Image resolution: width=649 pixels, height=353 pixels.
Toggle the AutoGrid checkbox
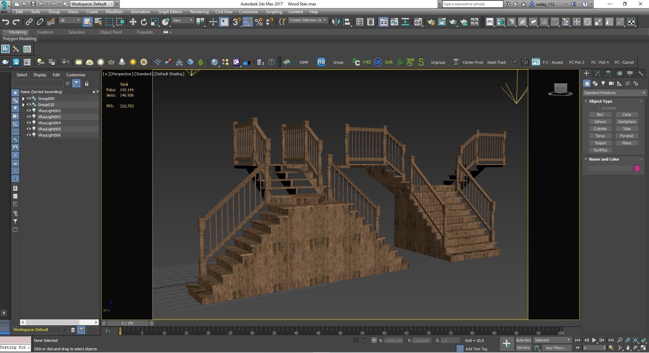(x=599, y=108)
